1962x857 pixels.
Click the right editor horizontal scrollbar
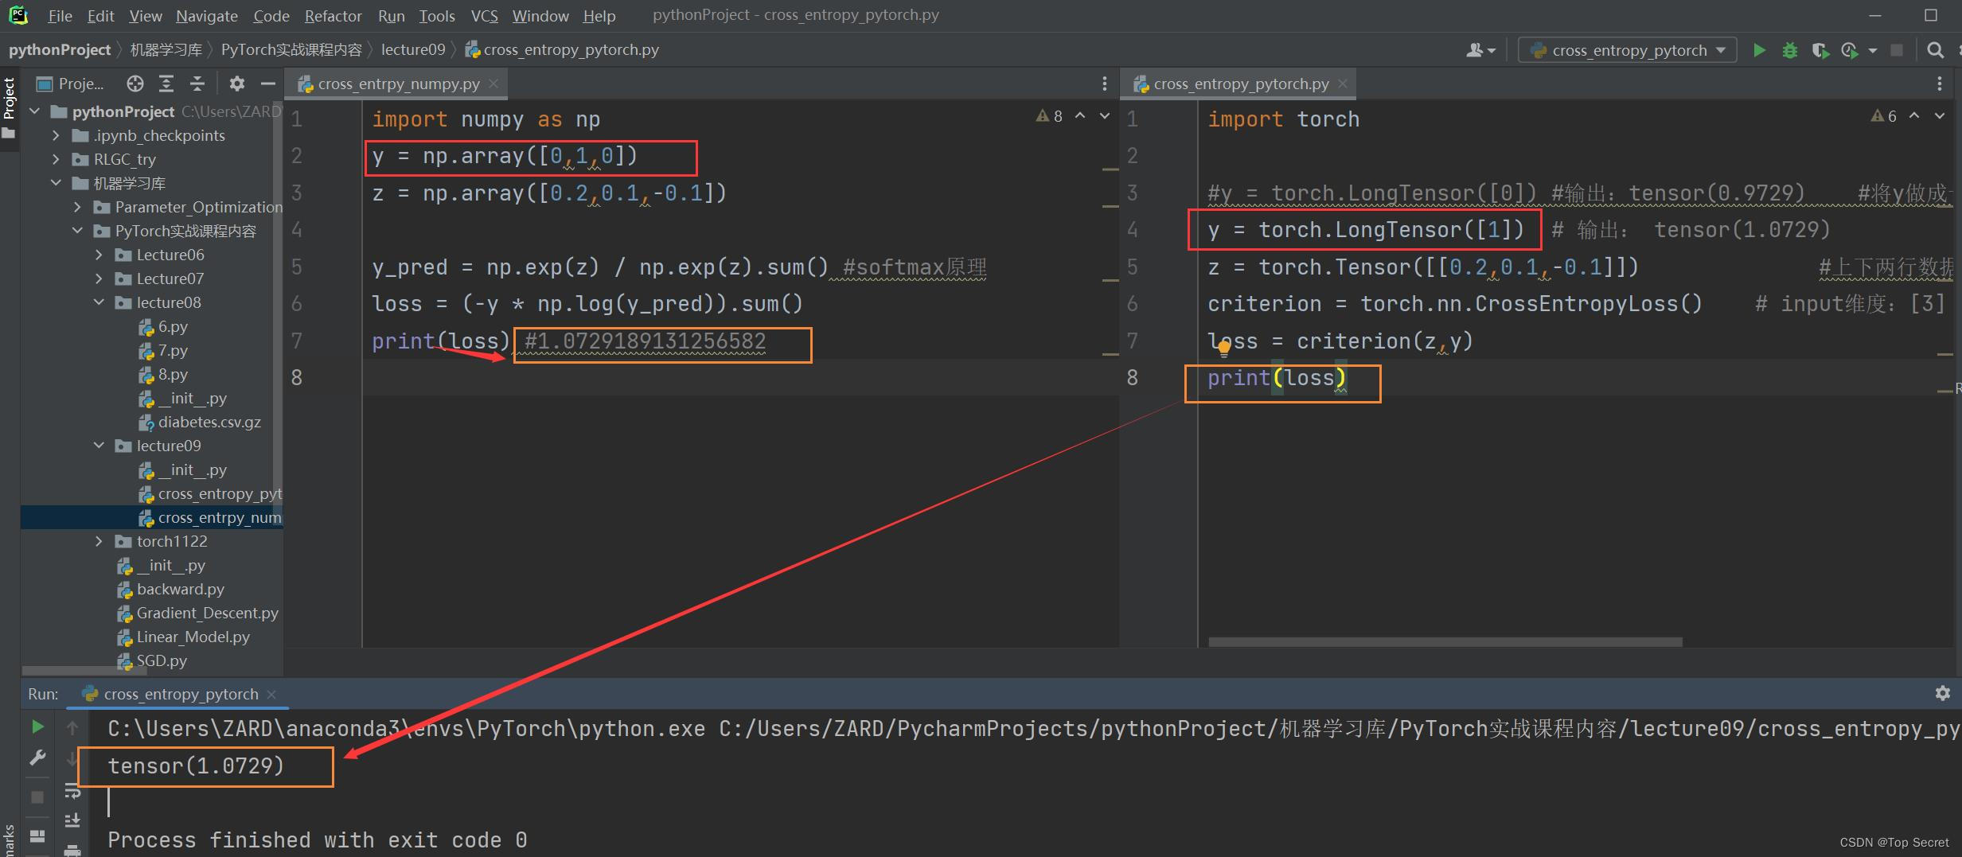(1445, 641)
